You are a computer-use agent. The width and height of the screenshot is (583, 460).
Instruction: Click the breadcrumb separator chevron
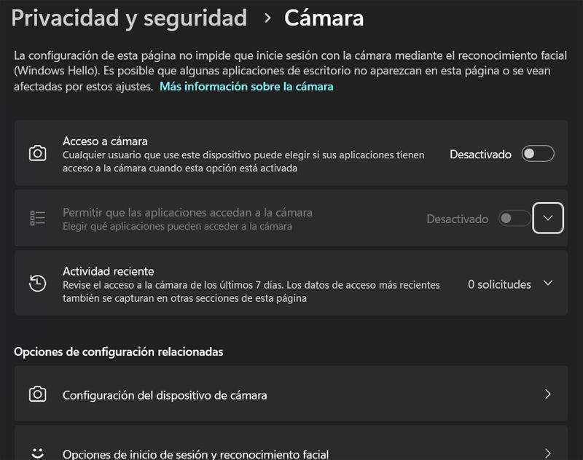pos(267,17)
